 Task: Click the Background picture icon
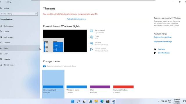pyautogui.click(x=92, y=31)
